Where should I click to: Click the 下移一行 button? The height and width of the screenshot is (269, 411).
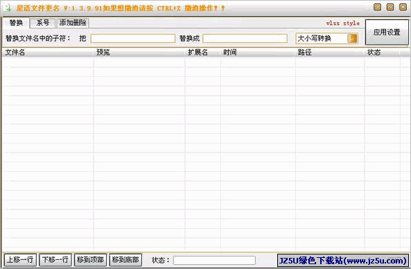coord(55,260)
